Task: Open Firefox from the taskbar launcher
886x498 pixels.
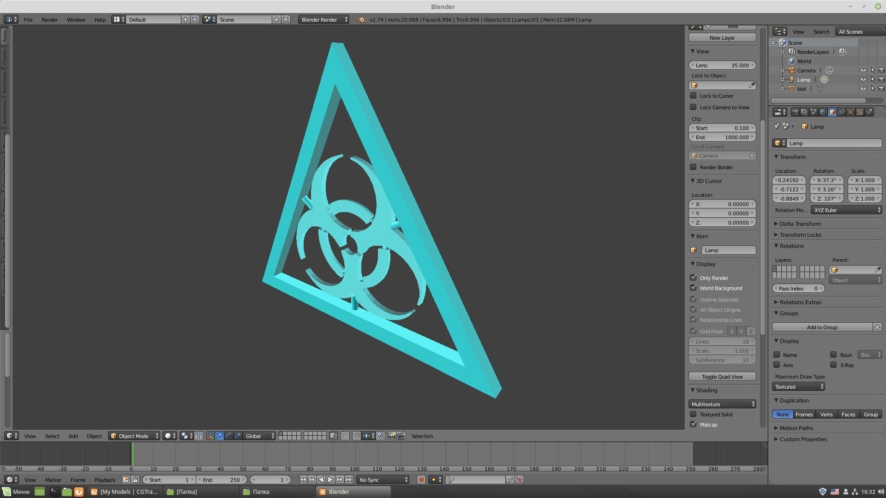Action: [x=79, y=492]
